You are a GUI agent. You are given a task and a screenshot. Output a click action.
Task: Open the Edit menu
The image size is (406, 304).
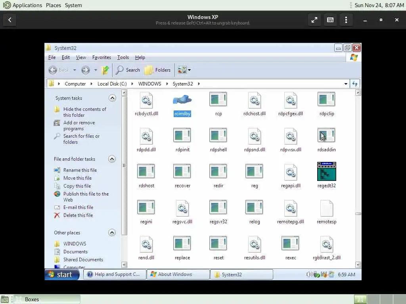tap(65, 57)
